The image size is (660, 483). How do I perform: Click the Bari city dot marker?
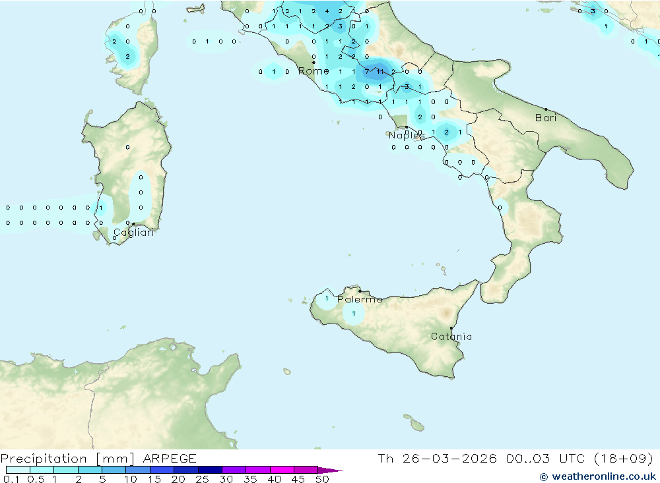click(x=546, y=109)
